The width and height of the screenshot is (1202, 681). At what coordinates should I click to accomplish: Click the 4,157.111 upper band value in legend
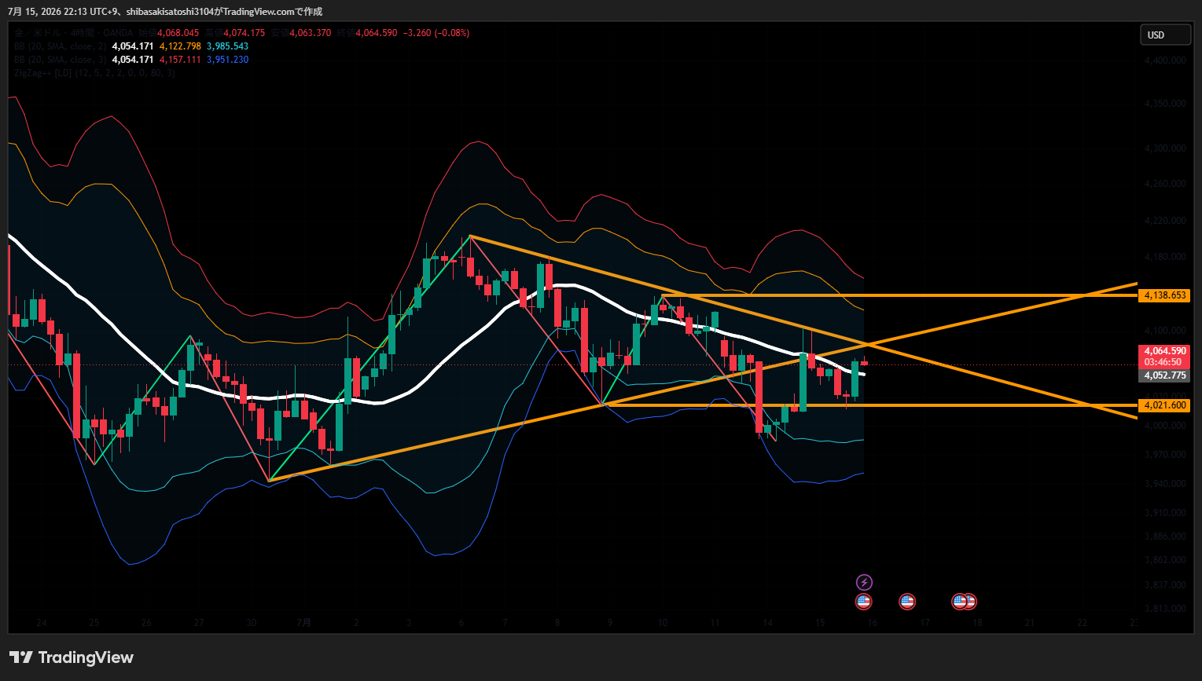point(180,60)
